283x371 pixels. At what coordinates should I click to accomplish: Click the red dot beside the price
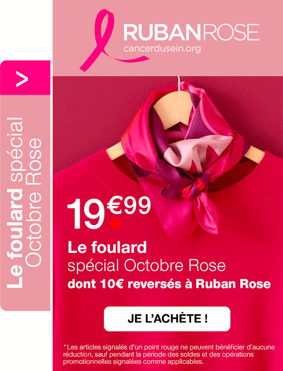click(x=116, y=224)
